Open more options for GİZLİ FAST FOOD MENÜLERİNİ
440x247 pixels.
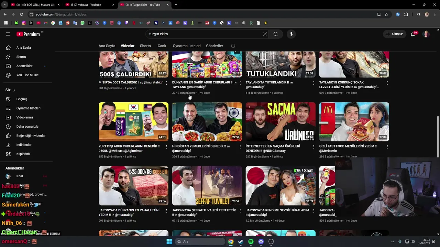click(x=387, y=147)
